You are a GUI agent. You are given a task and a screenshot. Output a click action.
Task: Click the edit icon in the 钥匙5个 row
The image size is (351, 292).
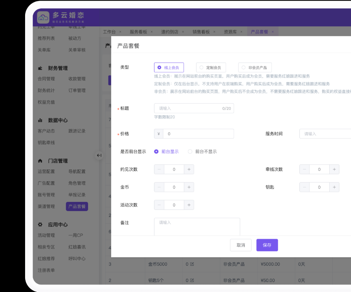tap(192, 280)
